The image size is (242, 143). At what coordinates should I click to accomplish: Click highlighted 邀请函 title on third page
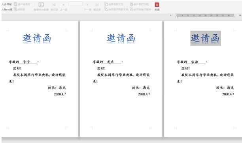(205, 38)
